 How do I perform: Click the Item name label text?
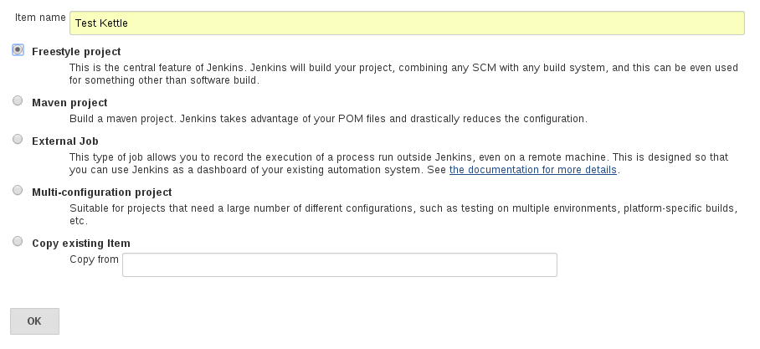coord(40,18)
